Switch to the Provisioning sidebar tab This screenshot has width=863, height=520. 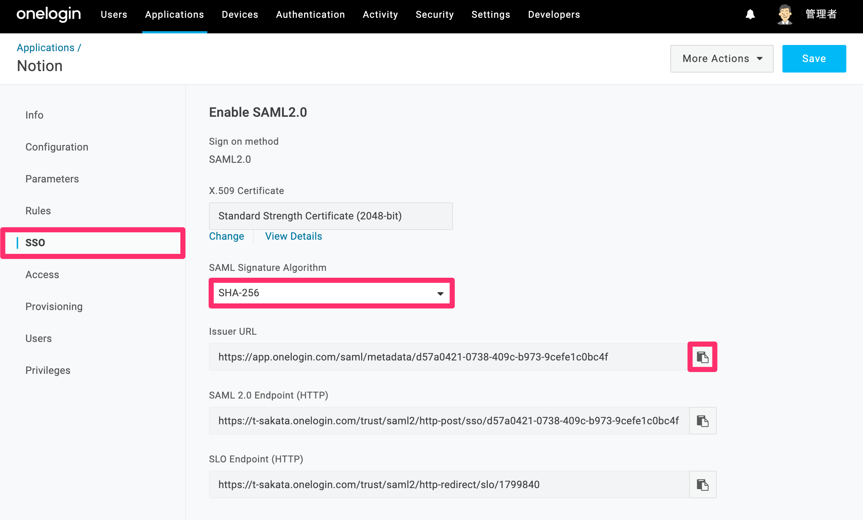[54, 306]
